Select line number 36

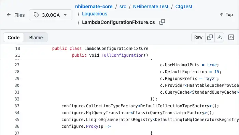point(17,126)
